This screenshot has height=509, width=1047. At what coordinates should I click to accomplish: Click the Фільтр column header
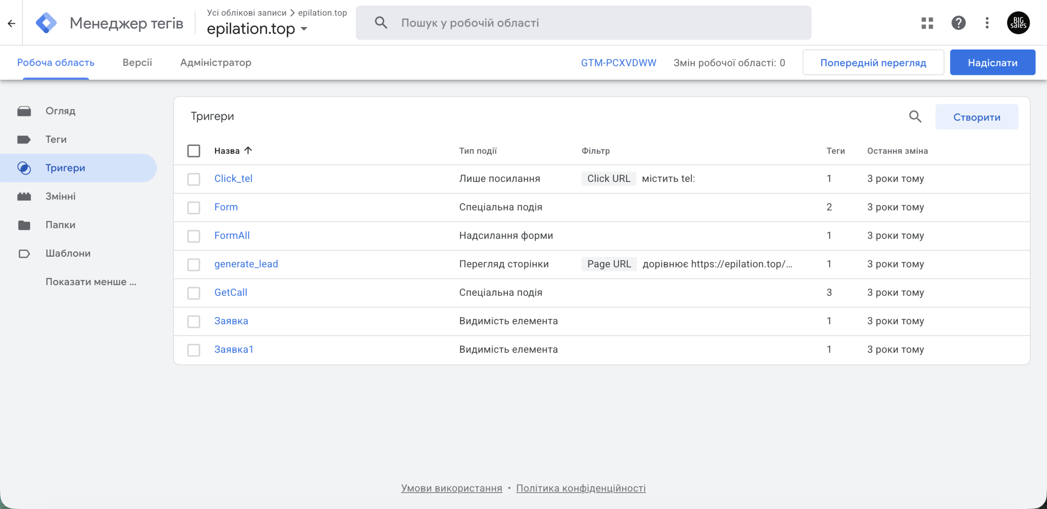click(x=595, y=151)
